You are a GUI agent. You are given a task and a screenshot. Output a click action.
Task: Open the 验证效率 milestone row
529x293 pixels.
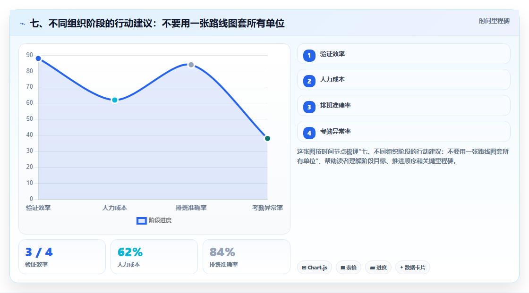[x=403, y=54]
